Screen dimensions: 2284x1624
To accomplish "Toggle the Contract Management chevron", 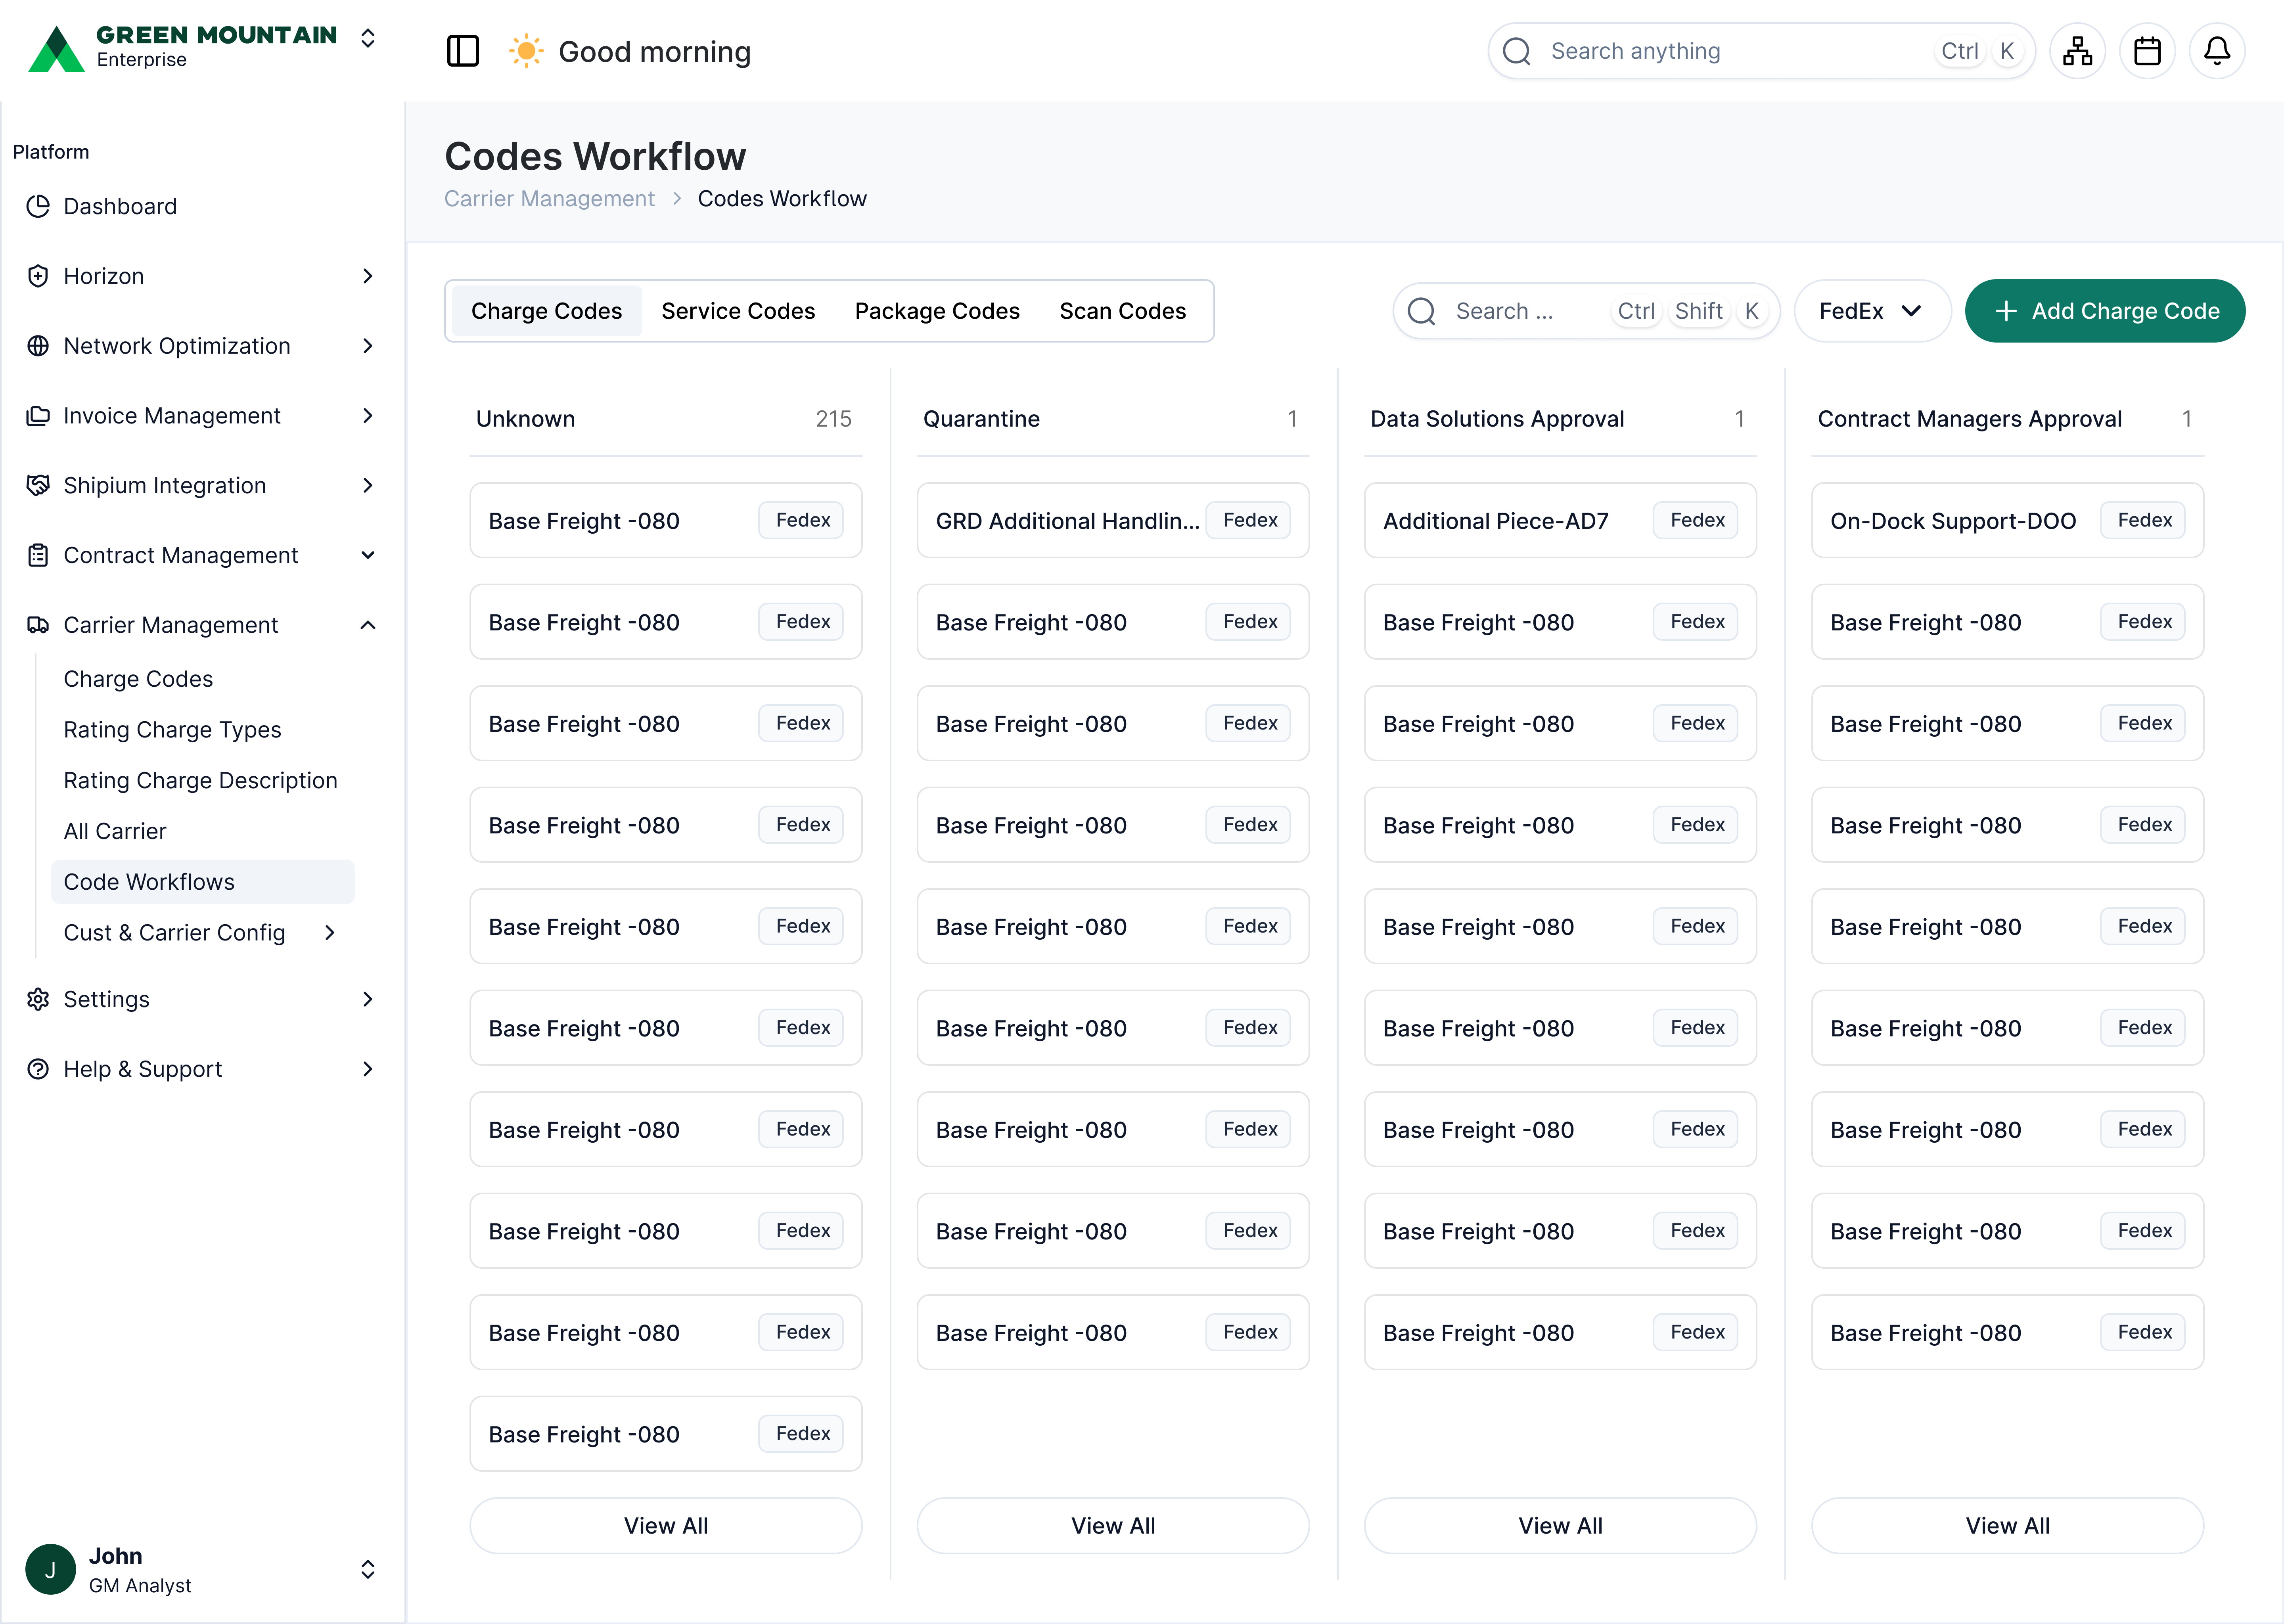I will [368, 555].
